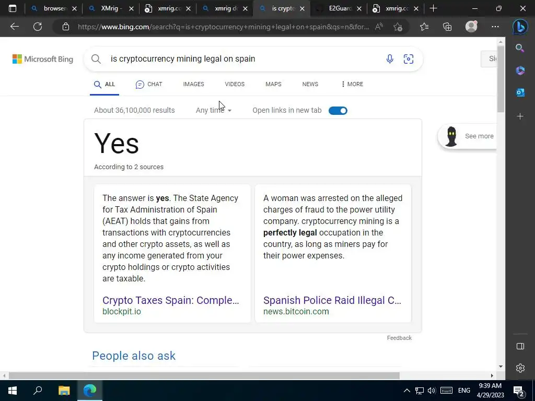The width and height of the screenshot is (535, 401).
Task: Open the network tray icon
Action: [420, 391]
